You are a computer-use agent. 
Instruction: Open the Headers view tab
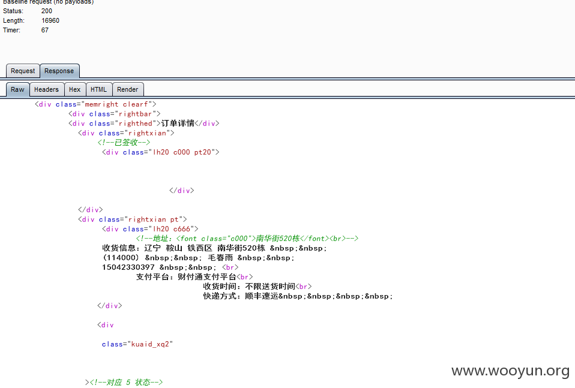click(47, 89)
